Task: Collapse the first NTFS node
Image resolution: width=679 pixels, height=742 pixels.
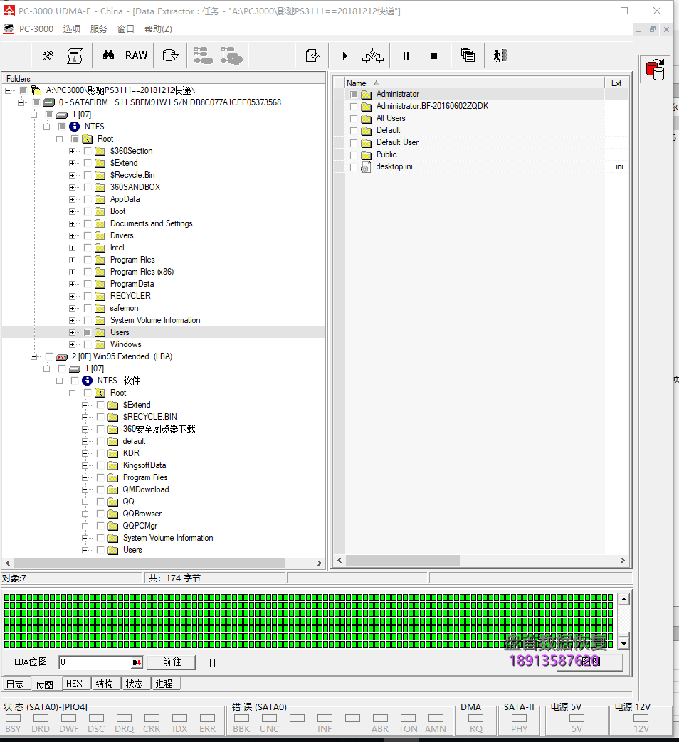Action: 46,127
